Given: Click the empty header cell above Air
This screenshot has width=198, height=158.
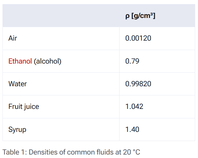Looking at the screenshot, I should click(x=61, y=16).
